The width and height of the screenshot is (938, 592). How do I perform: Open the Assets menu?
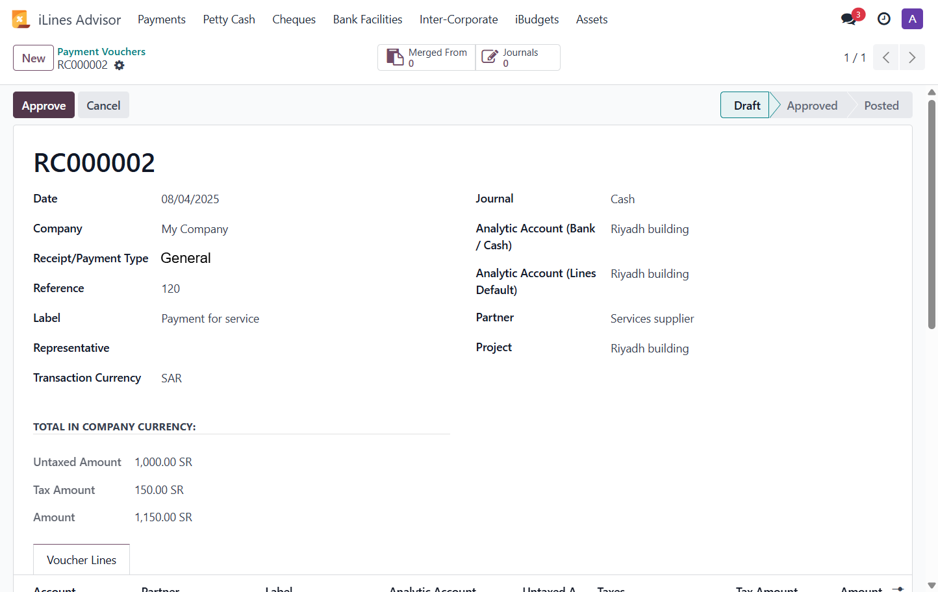[592, 19]
